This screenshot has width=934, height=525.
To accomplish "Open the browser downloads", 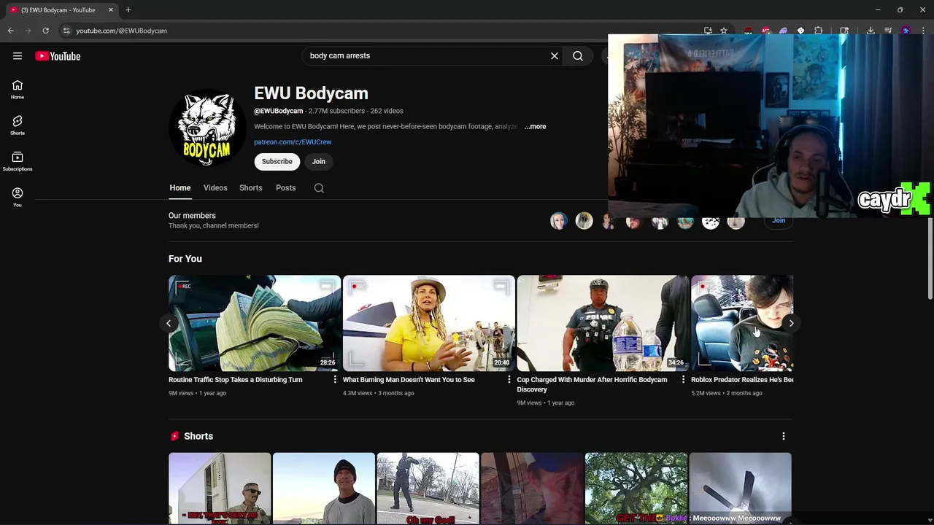I will [x=871, y=31].
